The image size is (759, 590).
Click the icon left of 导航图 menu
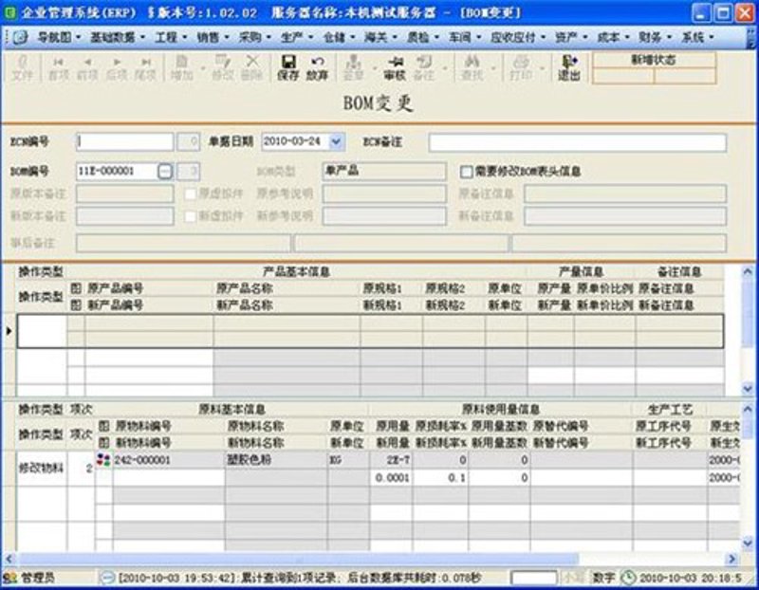[20, 37]
